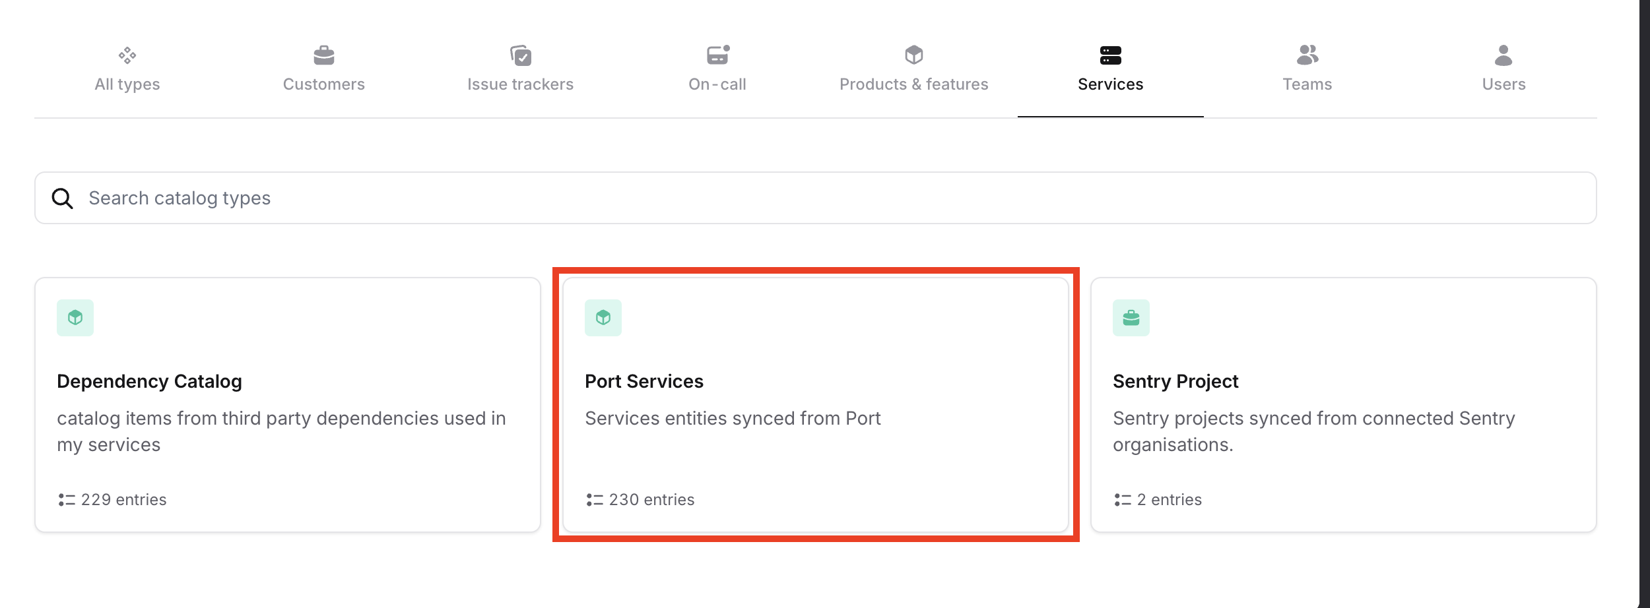Click the Dependency Catalog cube icon

(75, 318)
